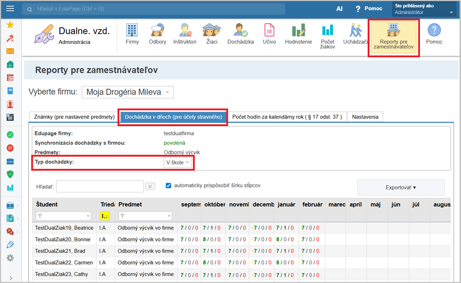
Task: Open the Študent column filter dropdown
Action: pos(64,216)
